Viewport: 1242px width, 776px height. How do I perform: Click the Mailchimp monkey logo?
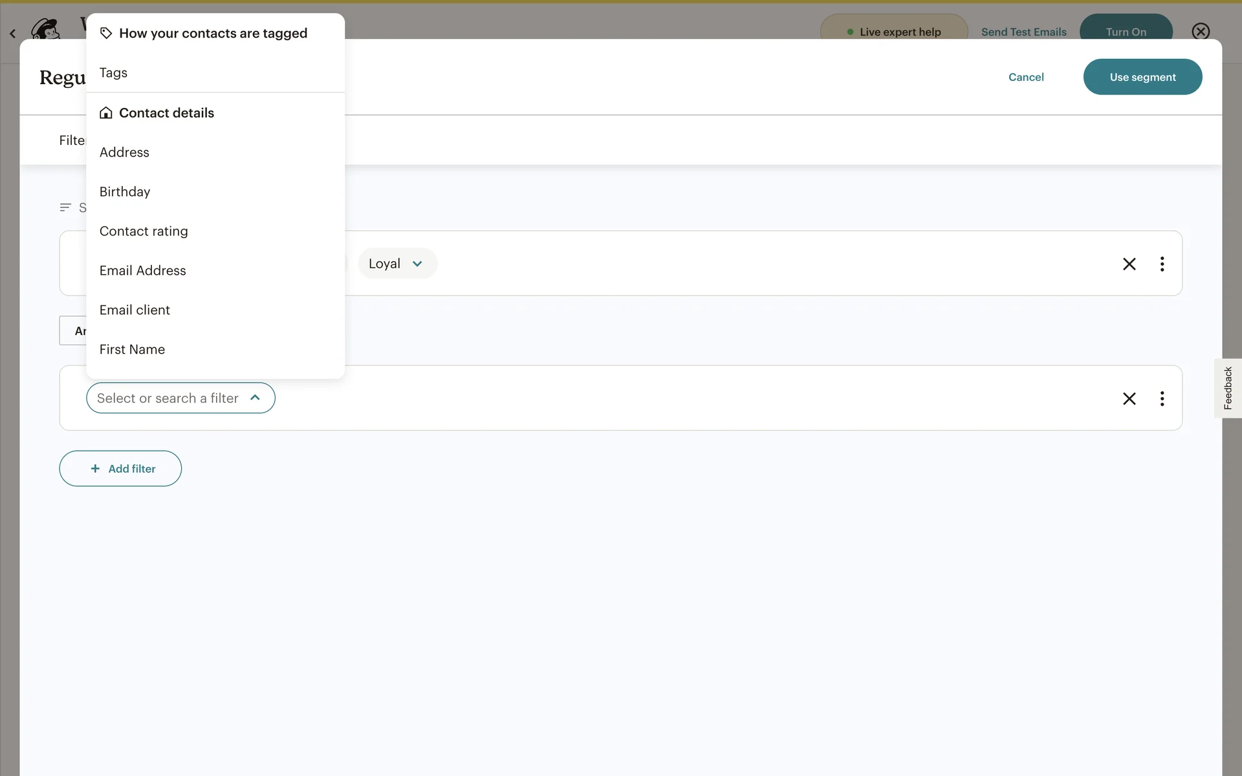click(x=46, y=29)
